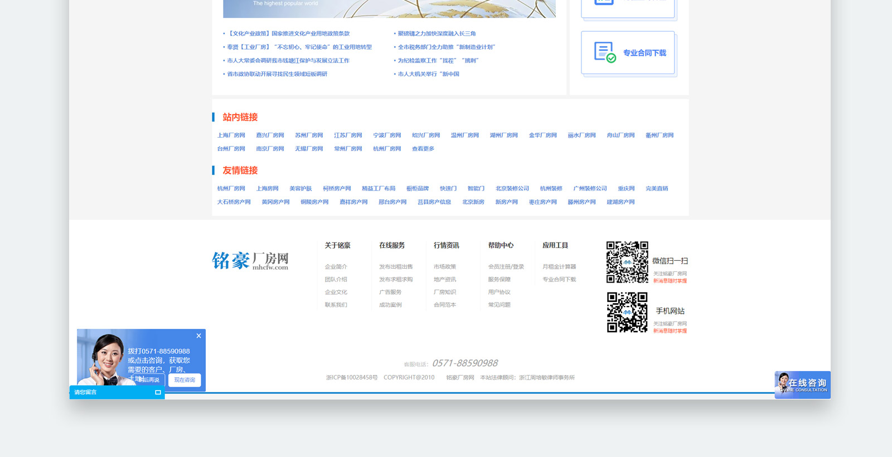Open the 杭州装修 friendly link
892x457 pixels.
coord(551,189)
